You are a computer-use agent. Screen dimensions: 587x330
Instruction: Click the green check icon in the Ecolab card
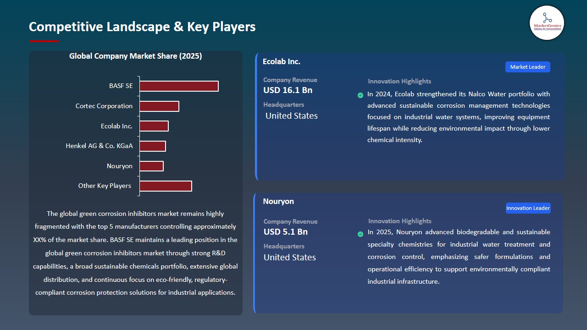(360, 95)
